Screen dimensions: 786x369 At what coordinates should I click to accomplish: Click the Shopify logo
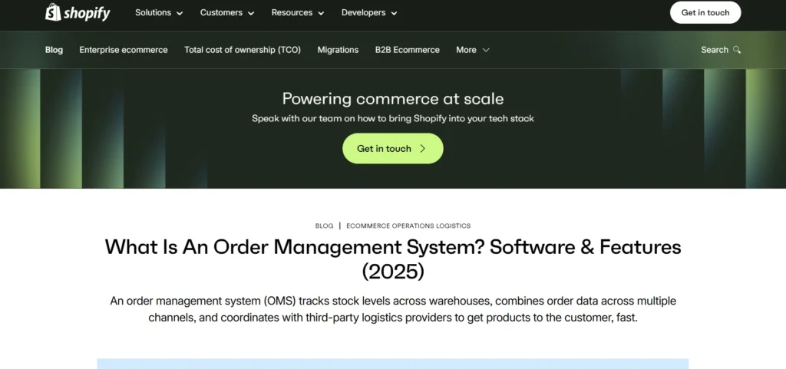pos(78,12)
